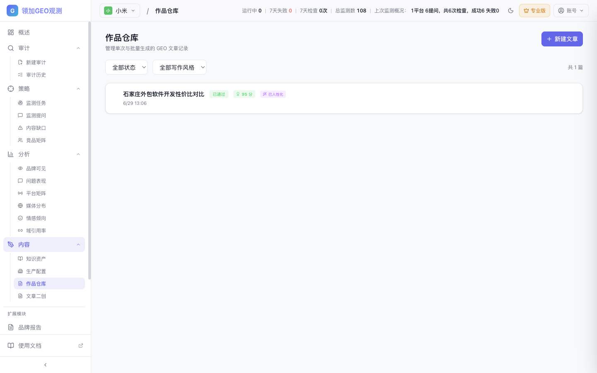Click the 内容 pen icon
Image resolution: width=597 pixels, height=373 pixels.
[11, 245]
